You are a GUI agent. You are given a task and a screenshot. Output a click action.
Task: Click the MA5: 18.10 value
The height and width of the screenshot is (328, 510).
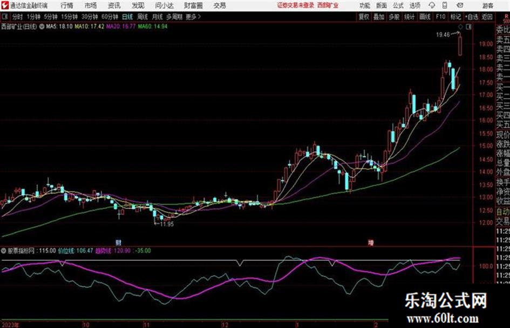[x=59, y=26]
